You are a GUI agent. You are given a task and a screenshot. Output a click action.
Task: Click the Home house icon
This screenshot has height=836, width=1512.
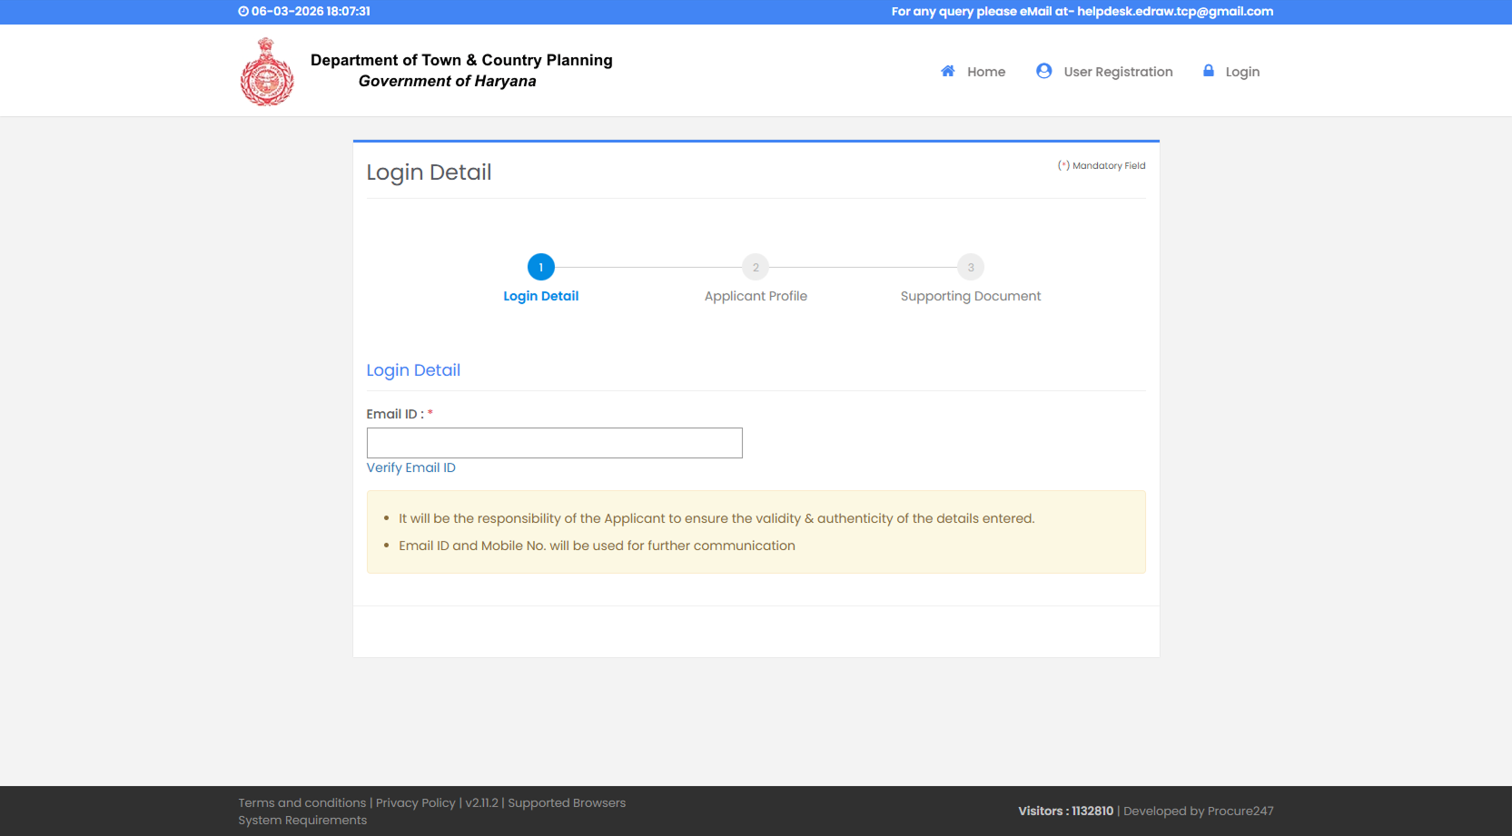pyautogui.click(x=947, y=71)
